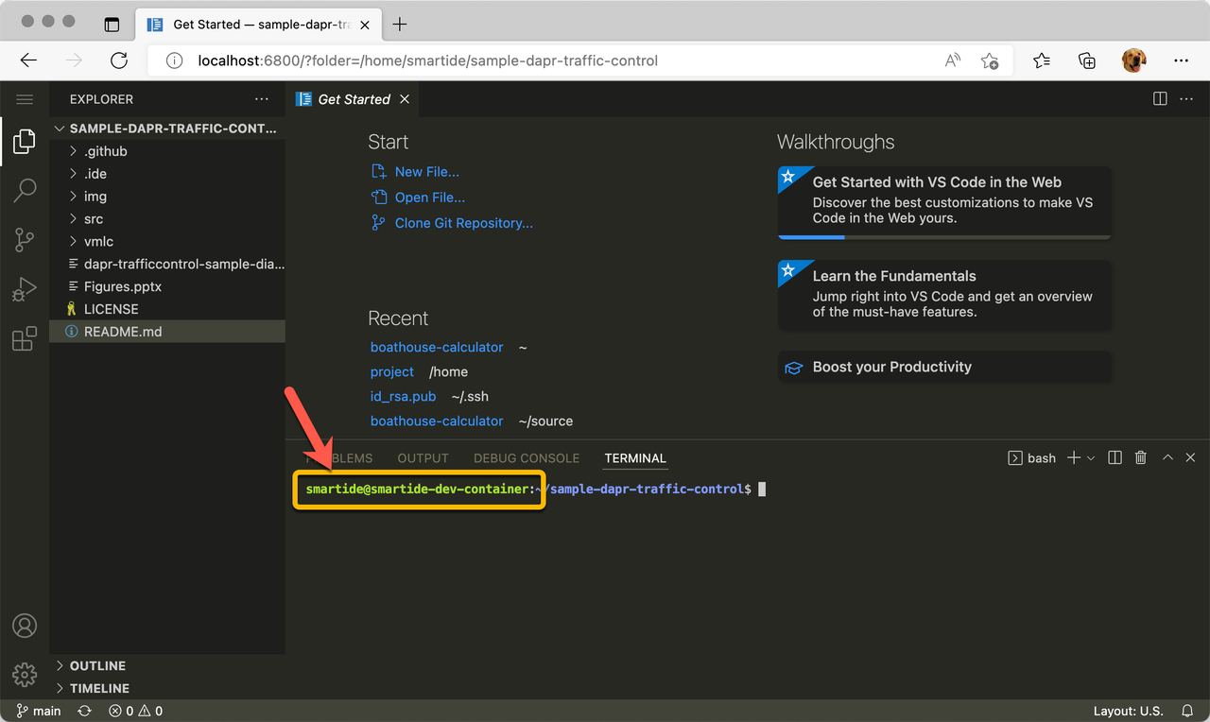Open a new browser tab
Image resolution: width=1210 pixels, height=722 pixels.
(x=400, y=25)
